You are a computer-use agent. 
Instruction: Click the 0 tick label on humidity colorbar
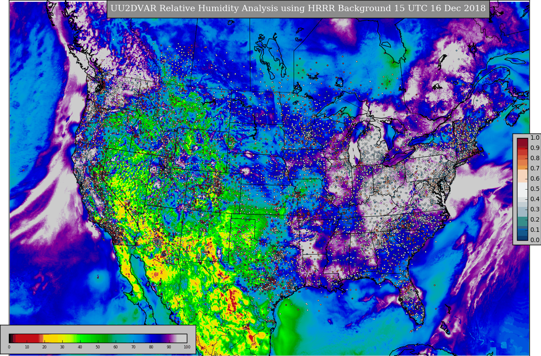pyautogui.click(x=9, y=347)
